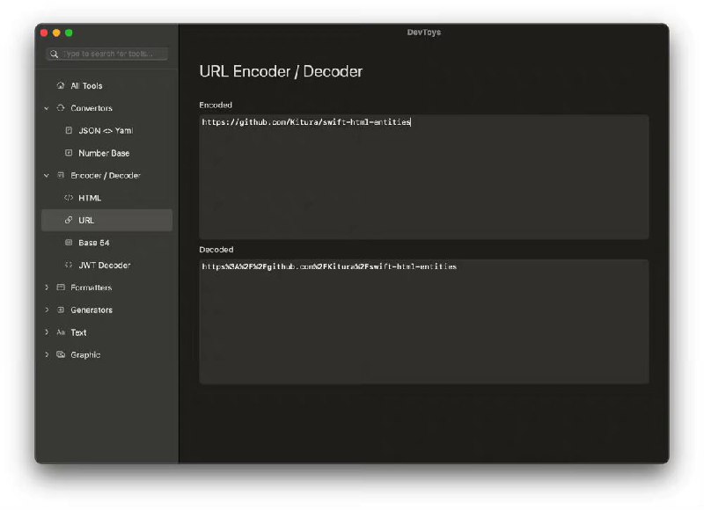Click the HTML code brackets icon
704x510 pixels.
tap(69, 197)
